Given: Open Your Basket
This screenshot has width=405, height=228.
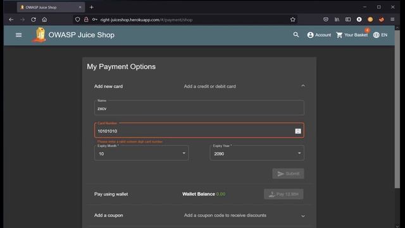Looking at the screenshot, I should coord(352,35).
